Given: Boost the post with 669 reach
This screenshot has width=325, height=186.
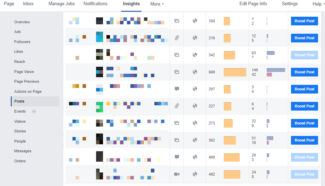Looking at the screenshot, I should tap(304, 72).
